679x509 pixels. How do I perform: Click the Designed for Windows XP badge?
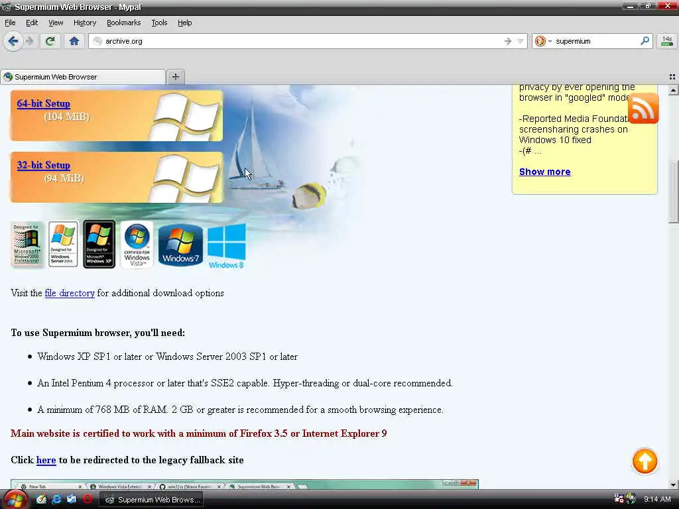99,245
